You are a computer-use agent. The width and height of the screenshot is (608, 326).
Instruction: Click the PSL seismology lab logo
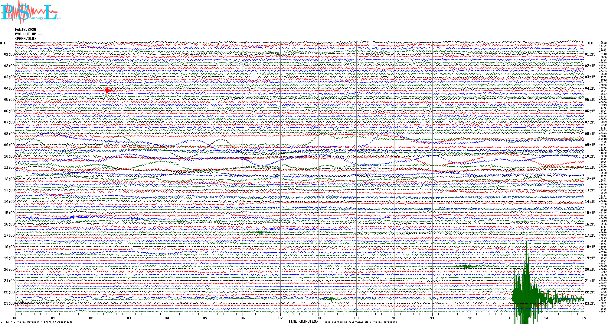30,12
